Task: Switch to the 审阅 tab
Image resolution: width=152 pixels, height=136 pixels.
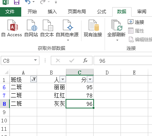Action: point(142,12)
